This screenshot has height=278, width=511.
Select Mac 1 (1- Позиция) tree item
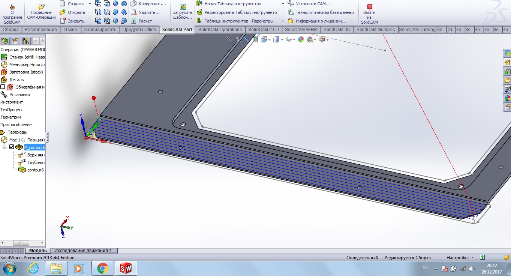23,140
